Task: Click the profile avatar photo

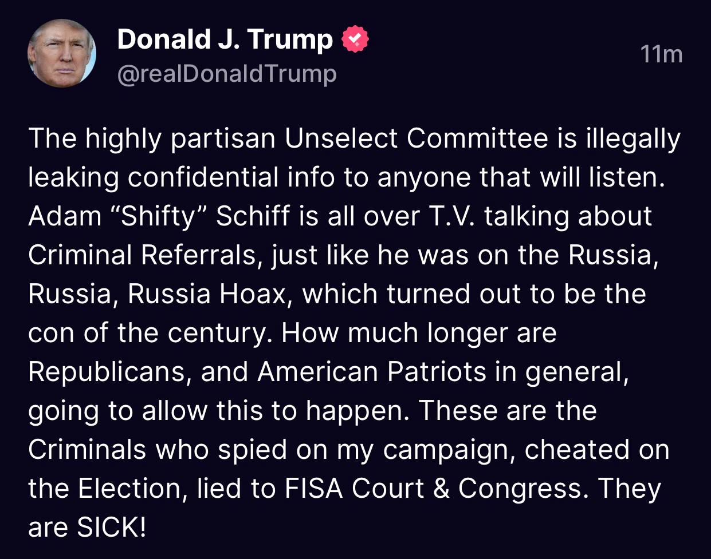Action: (x=61, y=54)
